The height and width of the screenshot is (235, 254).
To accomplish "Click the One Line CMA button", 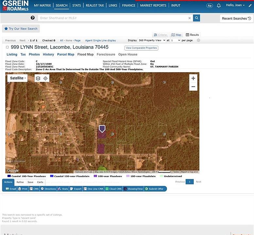I will pos(93,189).
